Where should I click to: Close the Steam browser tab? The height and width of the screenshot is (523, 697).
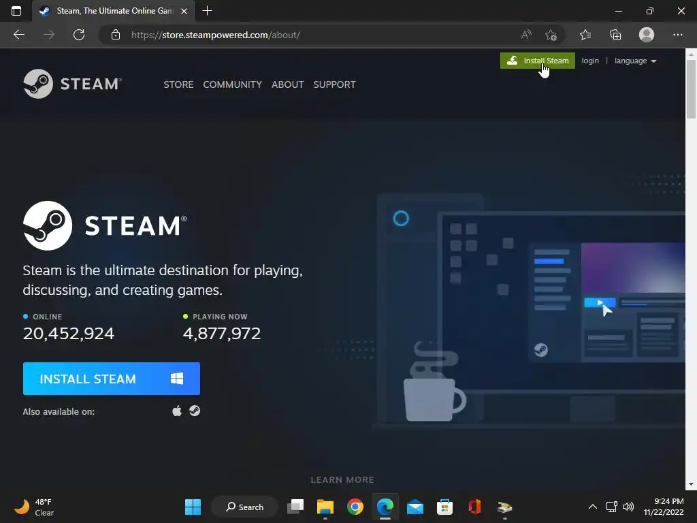pyautogui.click(x=184, y=11)
